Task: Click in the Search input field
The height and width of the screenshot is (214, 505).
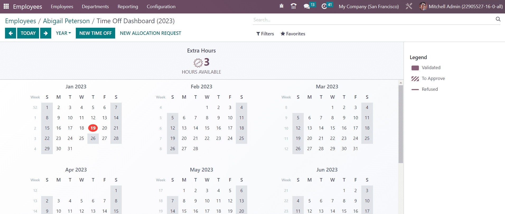Action: pos(372,20)
